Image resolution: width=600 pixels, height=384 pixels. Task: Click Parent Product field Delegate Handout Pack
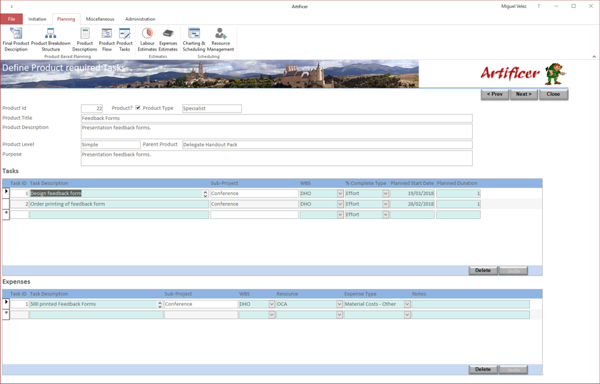327,145
